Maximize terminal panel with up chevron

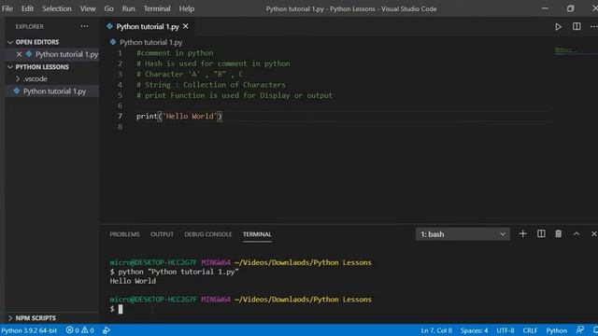point(577,234)
